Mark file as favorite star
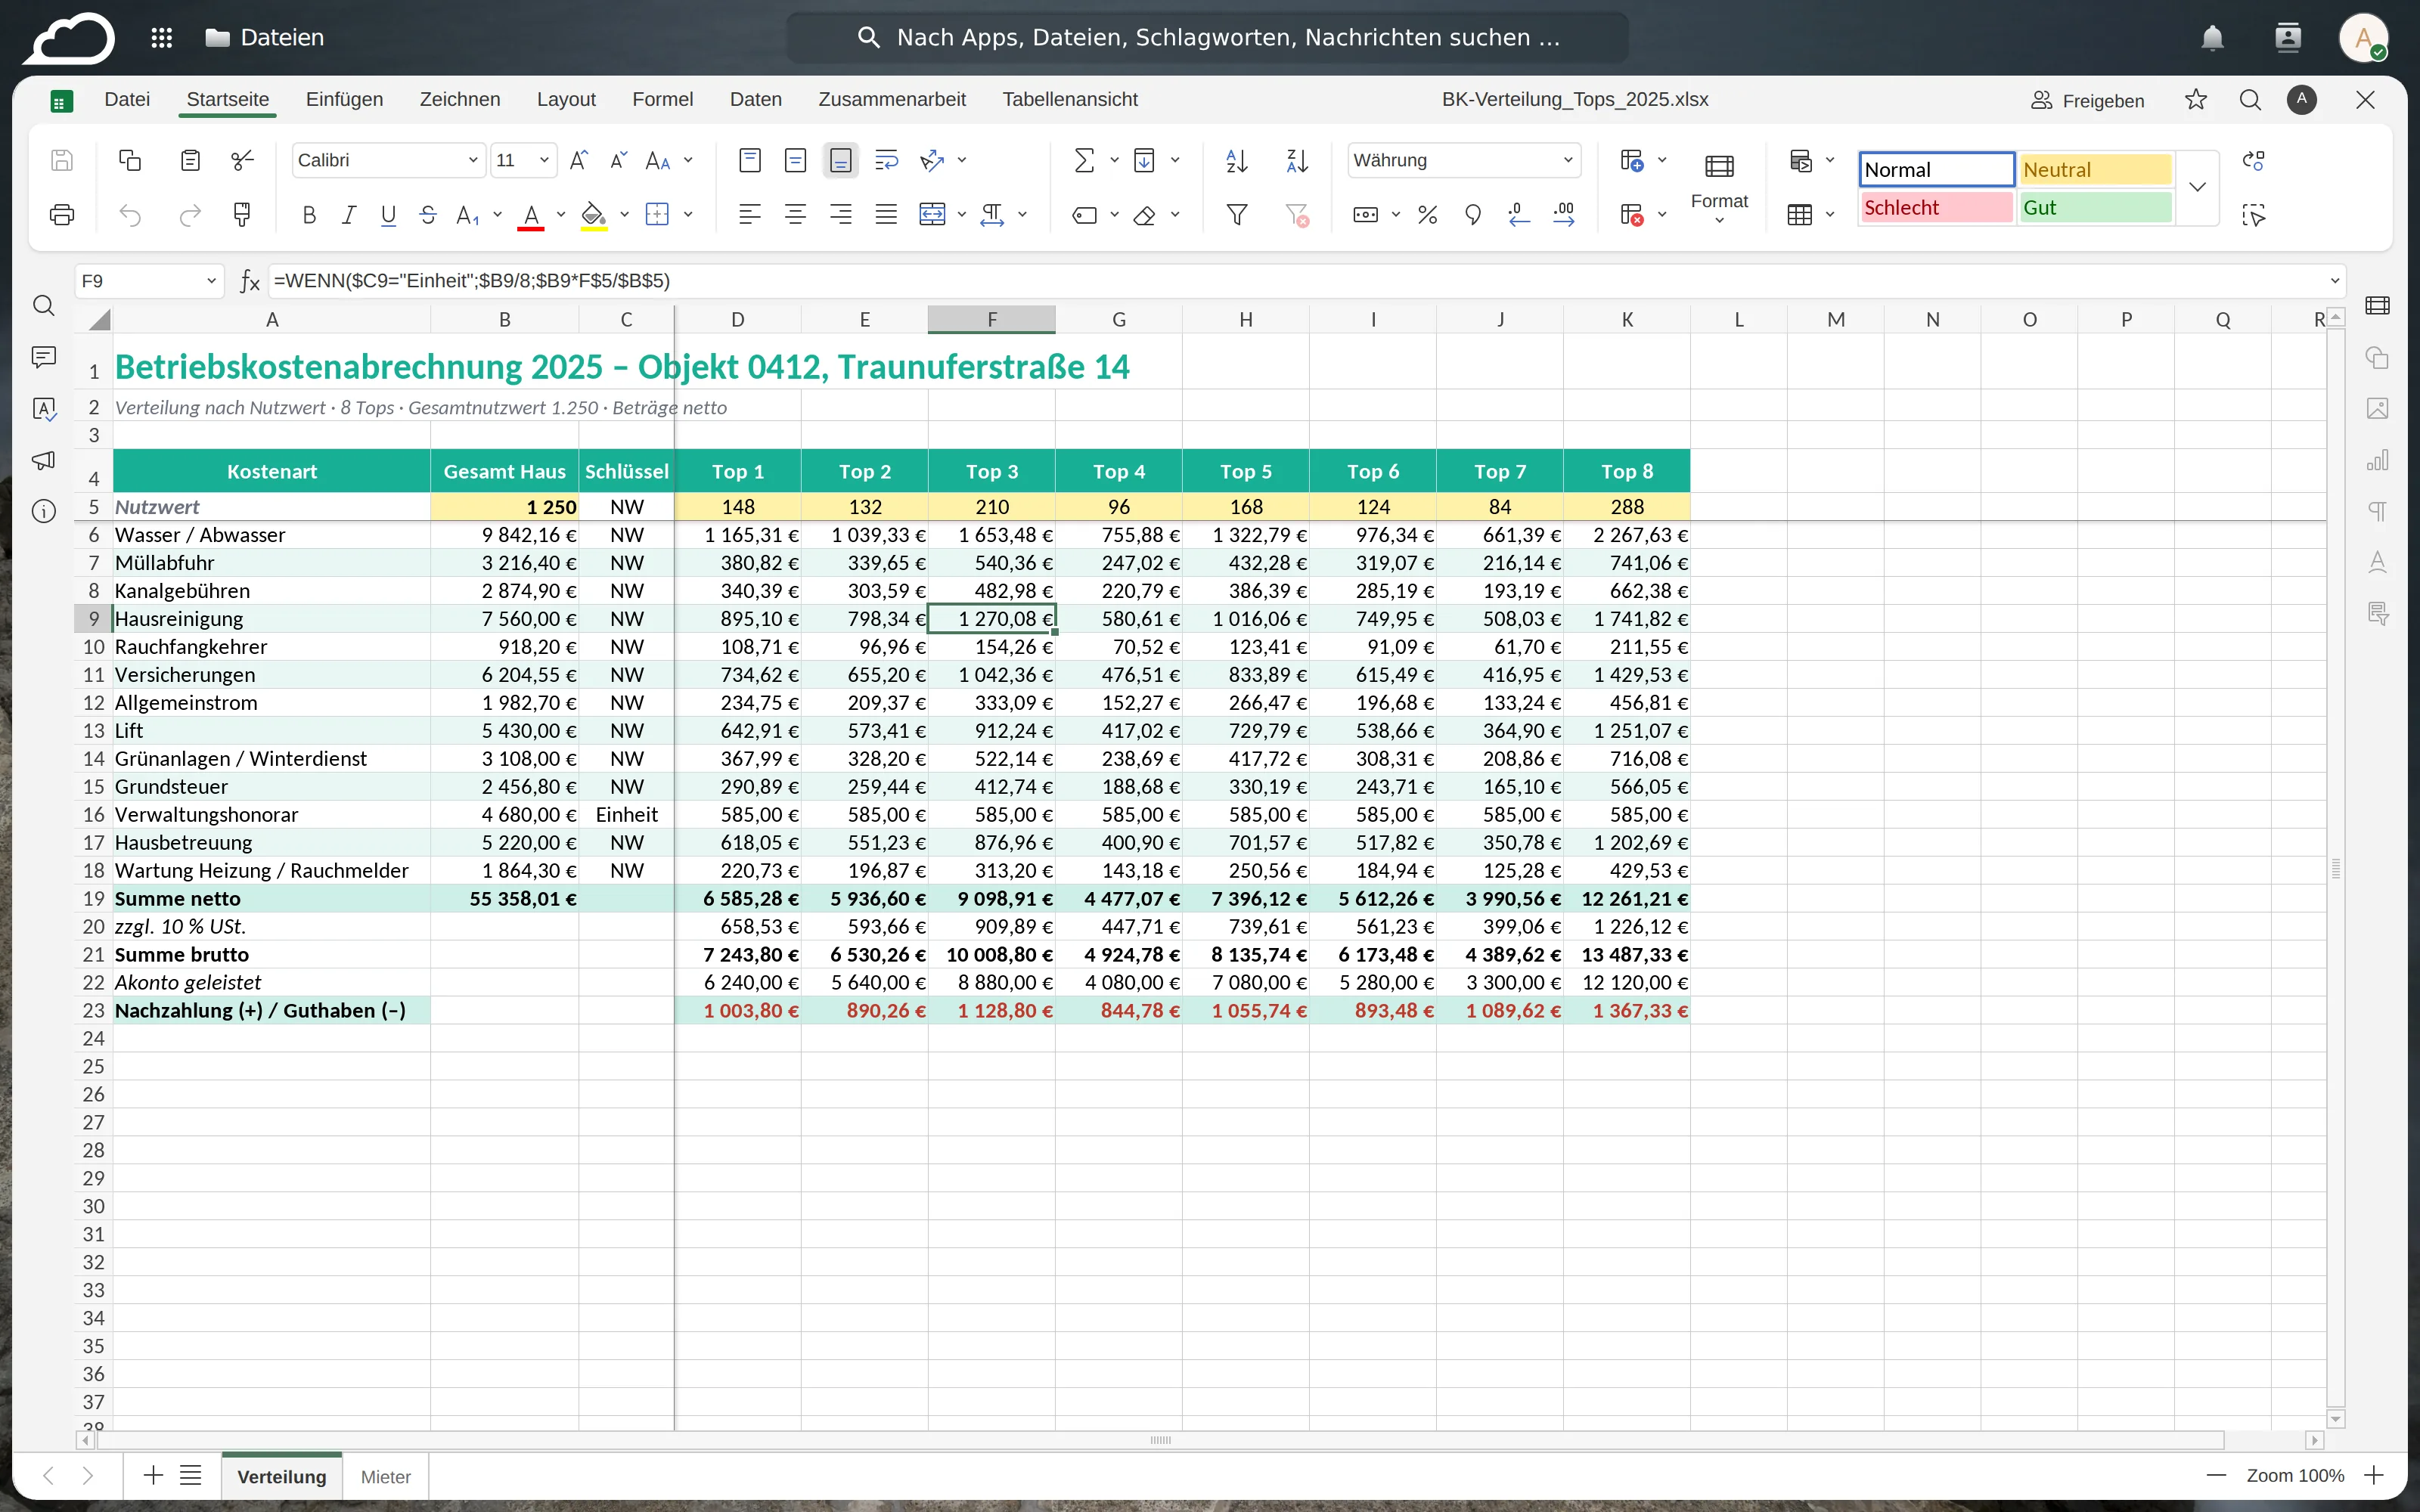 click(x=2195, y=100)
